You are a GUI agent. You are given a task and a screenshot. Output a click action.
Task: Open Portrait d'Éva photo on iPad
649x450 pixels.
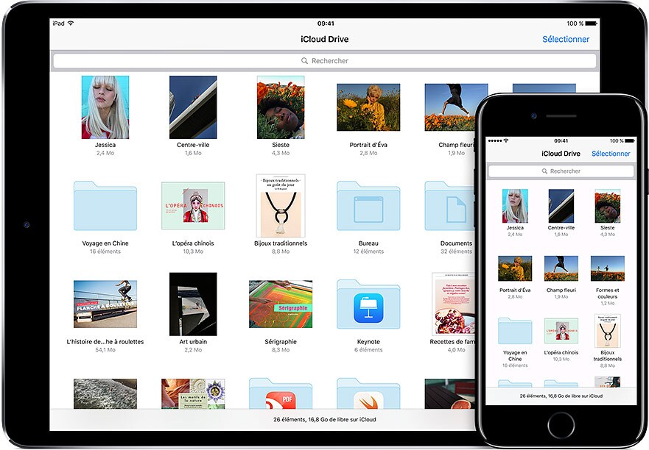point(368,107)
